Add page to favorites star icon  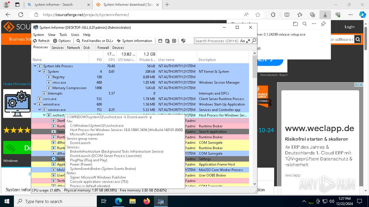click(x=258, y=15)
